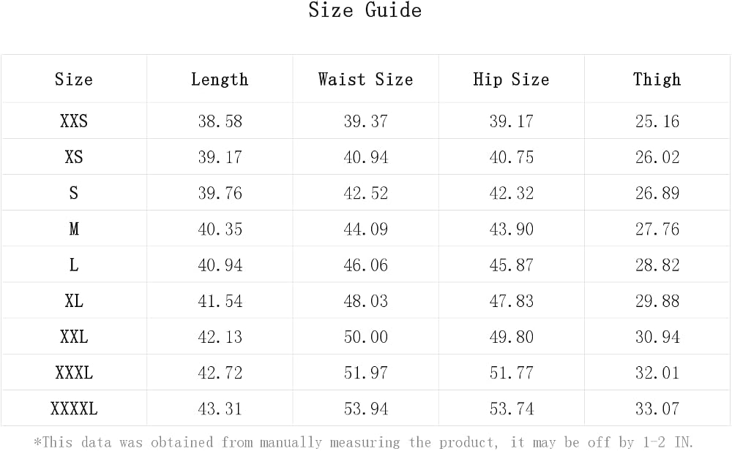
Task: Click the measurement disclaimer footnote
Action: click(363, 441)
